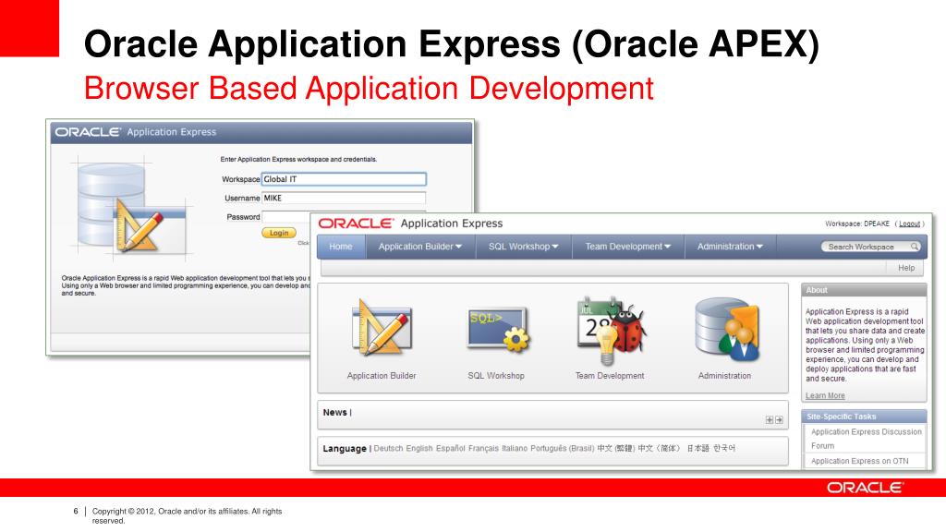Image resolution: width=946 pixels, height=532 pixels.
Task: Switch language to Español
Action: point(451,448)
